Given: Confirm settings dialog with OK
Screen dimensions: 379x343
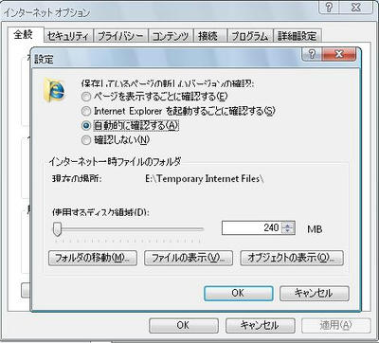Looking at the screenshot, I should point(238,293).
